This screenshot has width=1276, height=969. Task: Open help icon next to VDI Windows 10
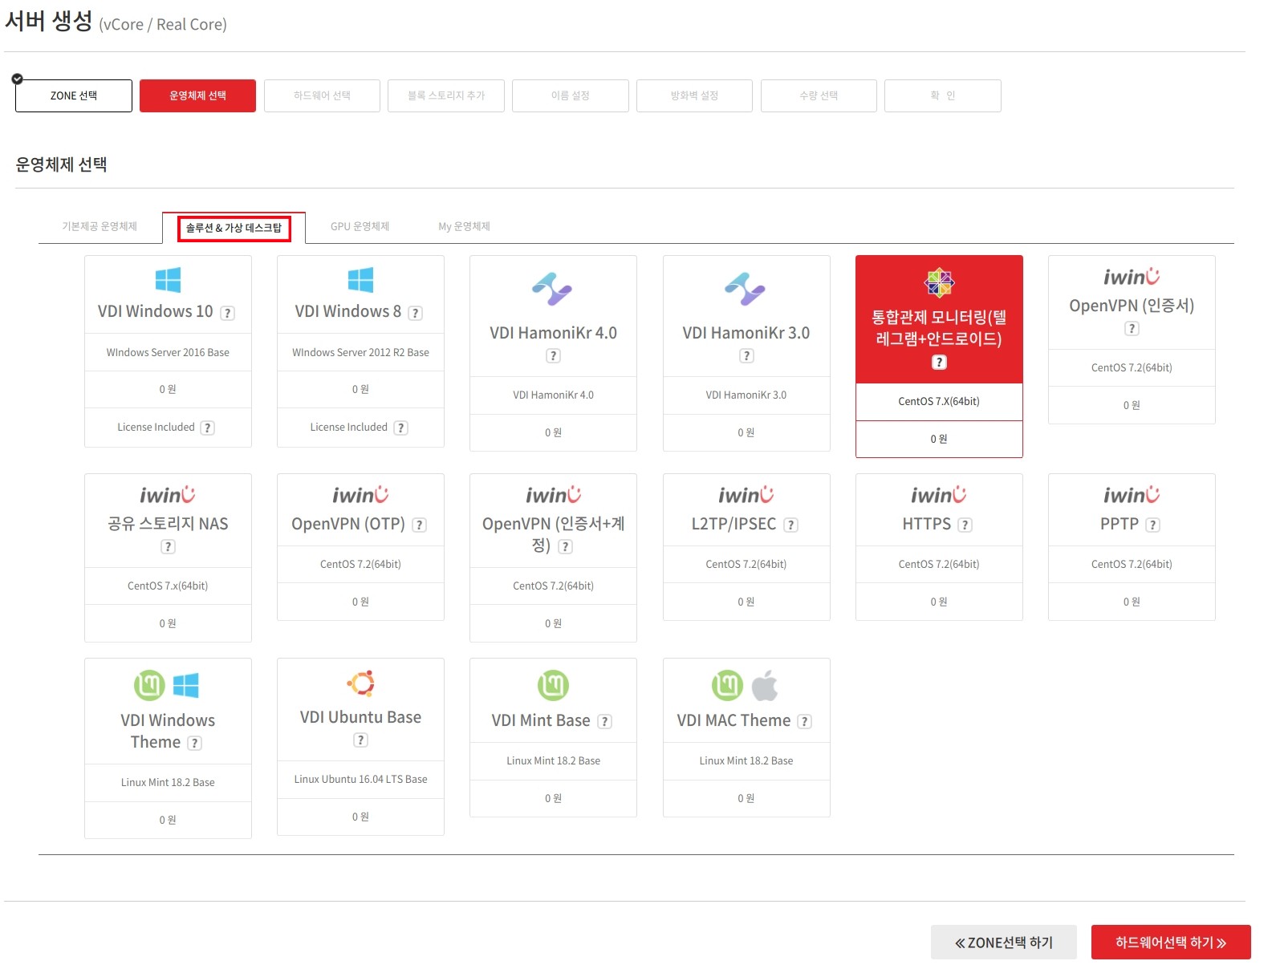228,313
